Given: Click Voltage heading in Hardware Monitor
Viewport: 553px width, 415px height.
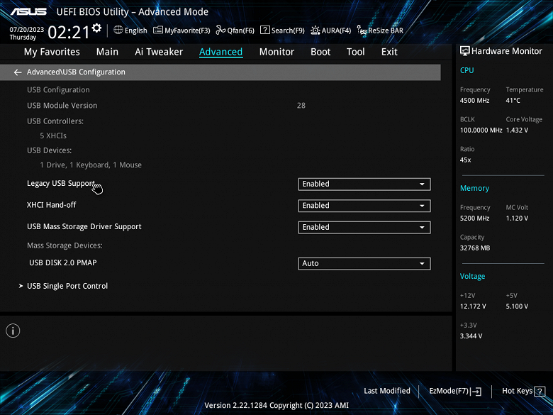Looking at the screenshot, I should [473, 277].
